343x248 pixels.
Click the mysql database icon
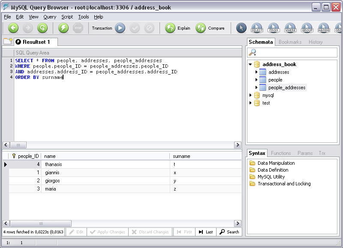[257, 95]
